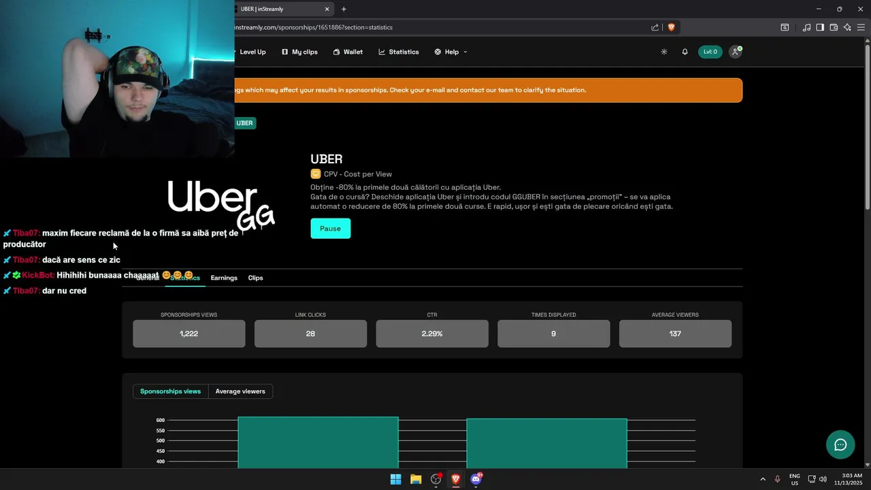Click the address bar URL

pos(314,27)
